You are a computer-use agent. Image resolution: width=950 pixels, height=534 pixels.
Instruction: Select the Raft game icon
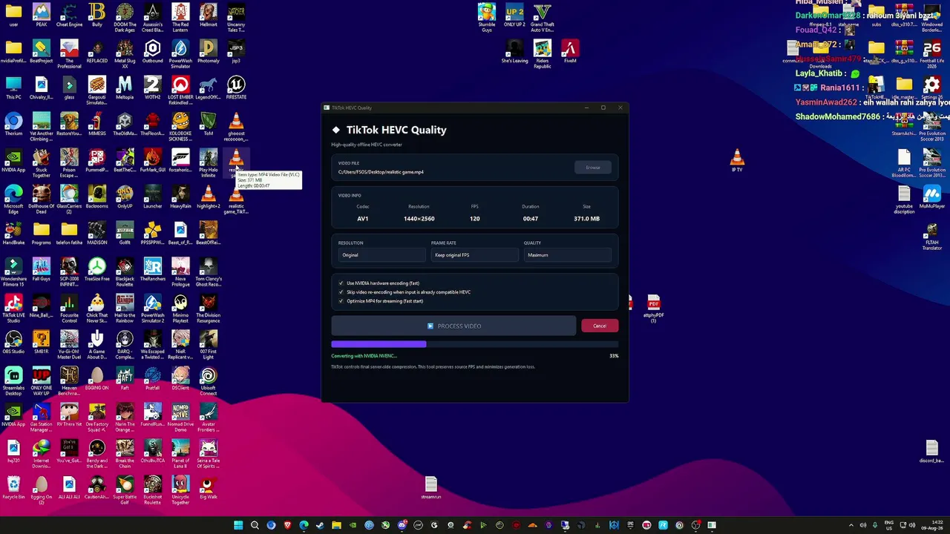[x=125, y=379]
